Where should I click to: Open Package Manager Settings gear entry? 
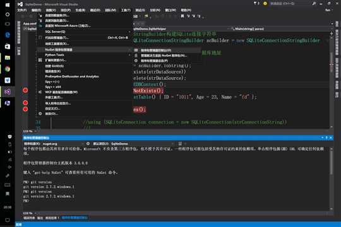167,61
